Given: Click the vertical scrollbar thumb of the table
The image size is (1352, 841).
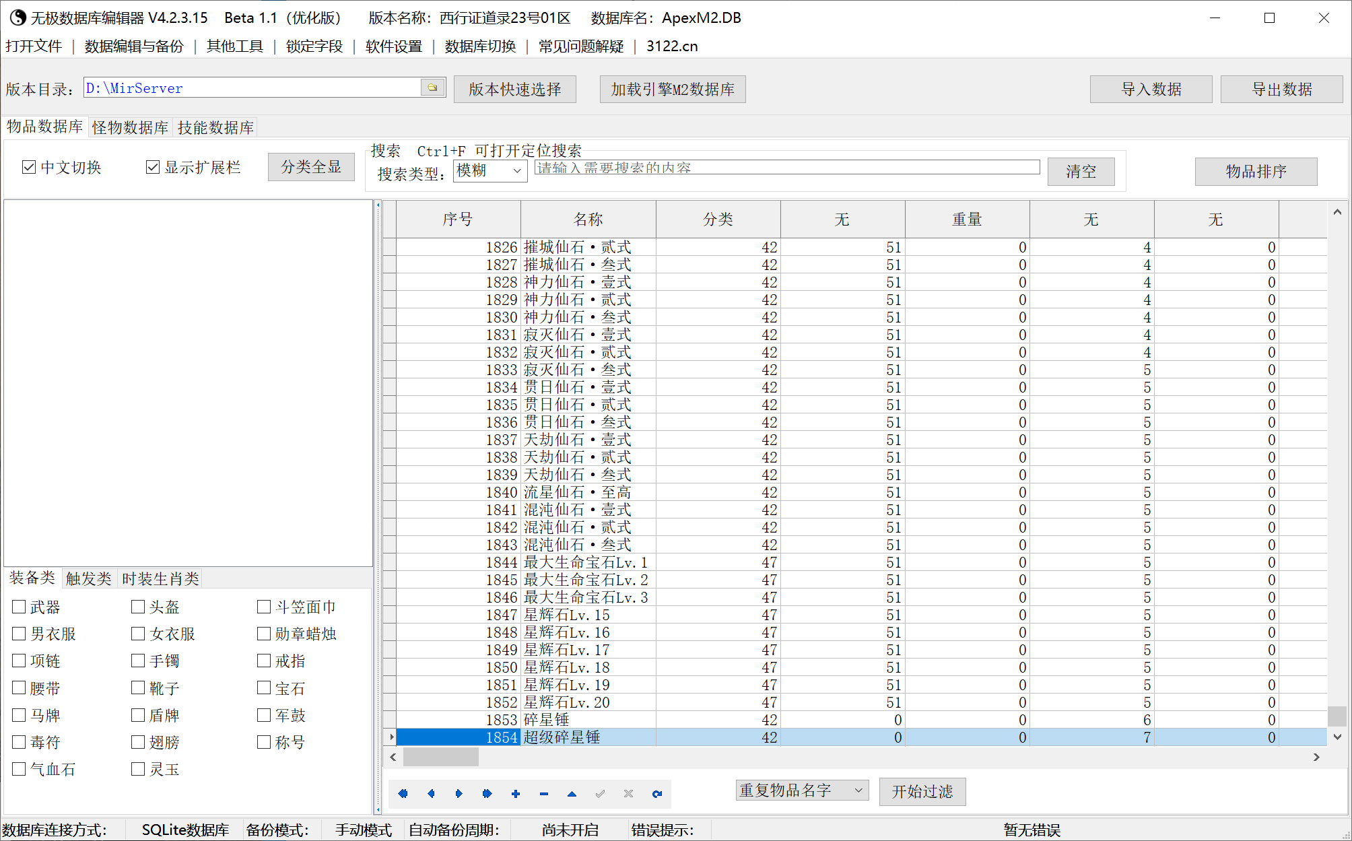Looking at the screenshot, I should (1338, 716).
